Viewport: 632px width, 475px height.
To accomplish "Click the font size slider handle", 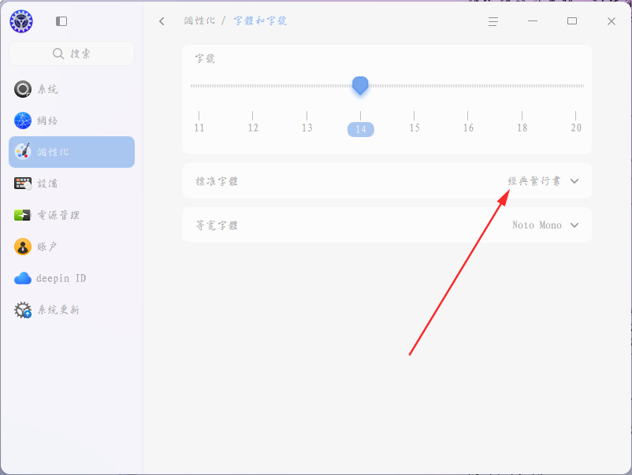I will point(360,85).
